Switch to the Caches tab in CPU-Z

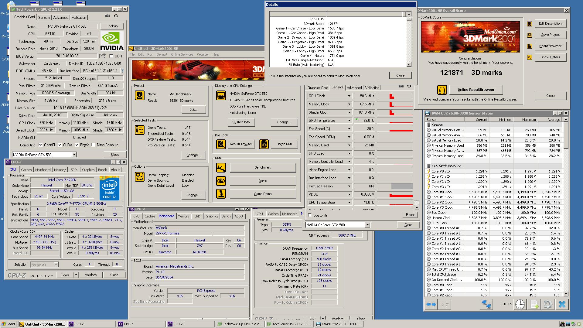pyautogui.click(x=26, y=170)
